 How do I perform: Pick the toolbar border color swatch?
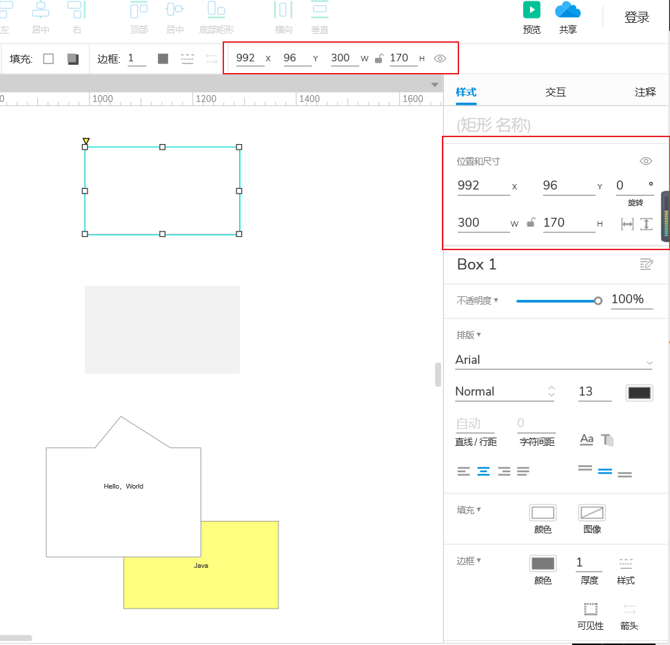point(163,59)
